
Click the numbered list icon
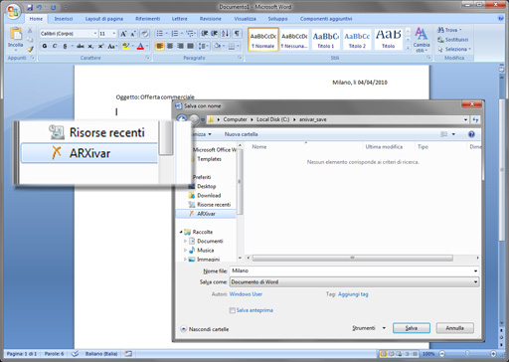tap(175, 34)
